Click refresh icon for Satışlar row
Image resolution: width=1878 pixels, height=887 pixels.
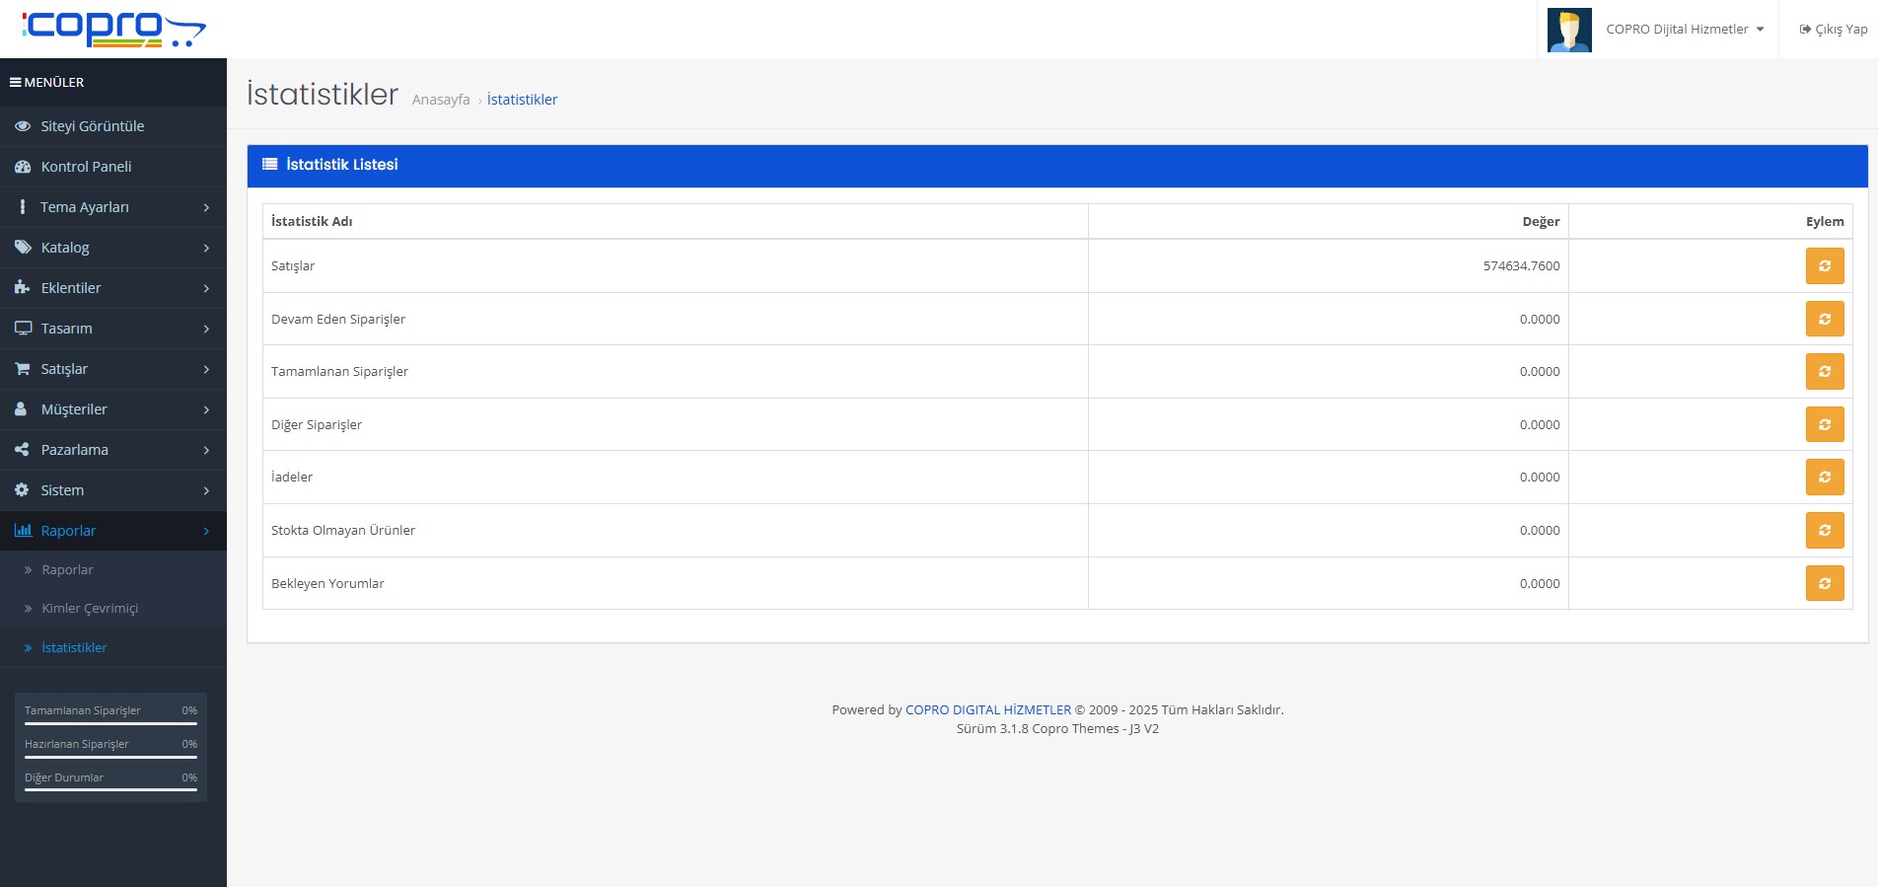1824,265
